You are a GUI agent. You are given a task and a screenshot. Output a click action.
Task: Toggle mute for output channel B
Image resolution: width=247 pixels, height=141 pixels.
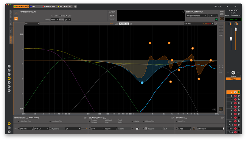tap(235, 96)
